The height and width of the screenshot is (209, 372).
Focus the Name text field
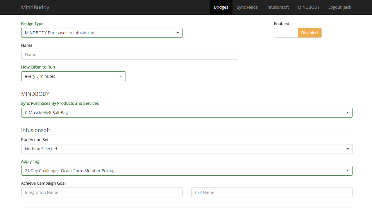tap(130, 55)
